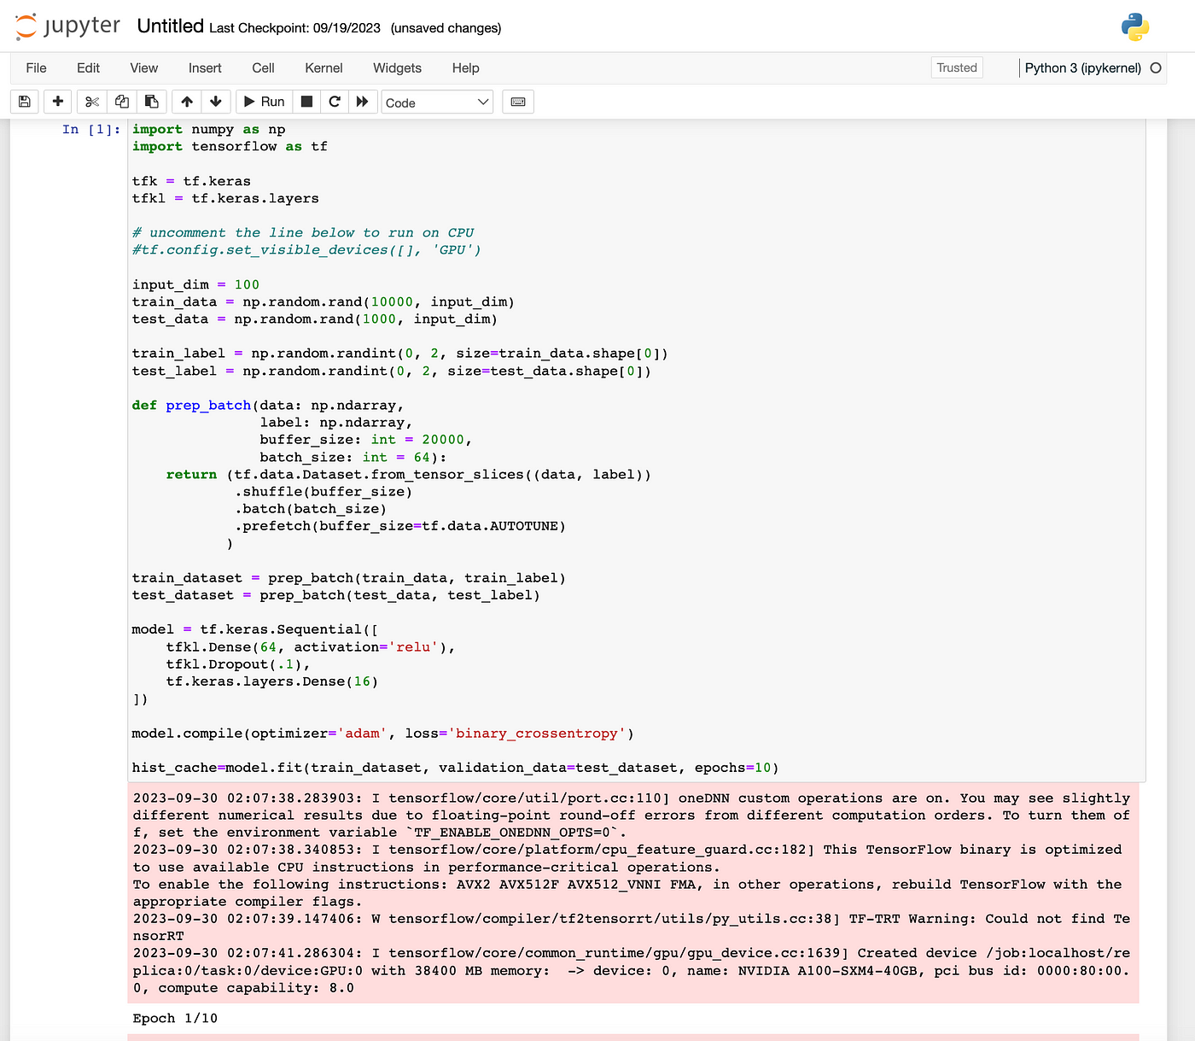The width and height of the screenshot is (1195, 1041).
Task: Open the command palette keyboard icon
Action: pyautogui.click(x=518, y=102)
